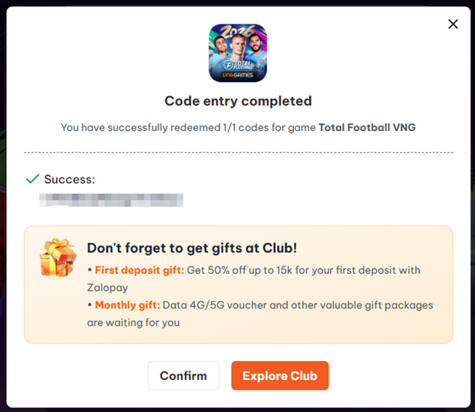Click the "Code entry completed" heading
Screen dimensions: 475x412
237,101
